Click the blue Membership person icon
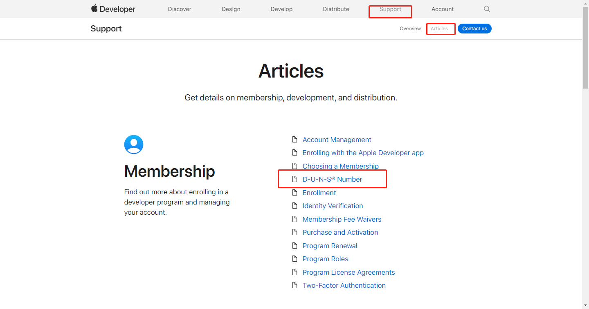The height and width of the screenshot is (309, 589). coord(134,144)
